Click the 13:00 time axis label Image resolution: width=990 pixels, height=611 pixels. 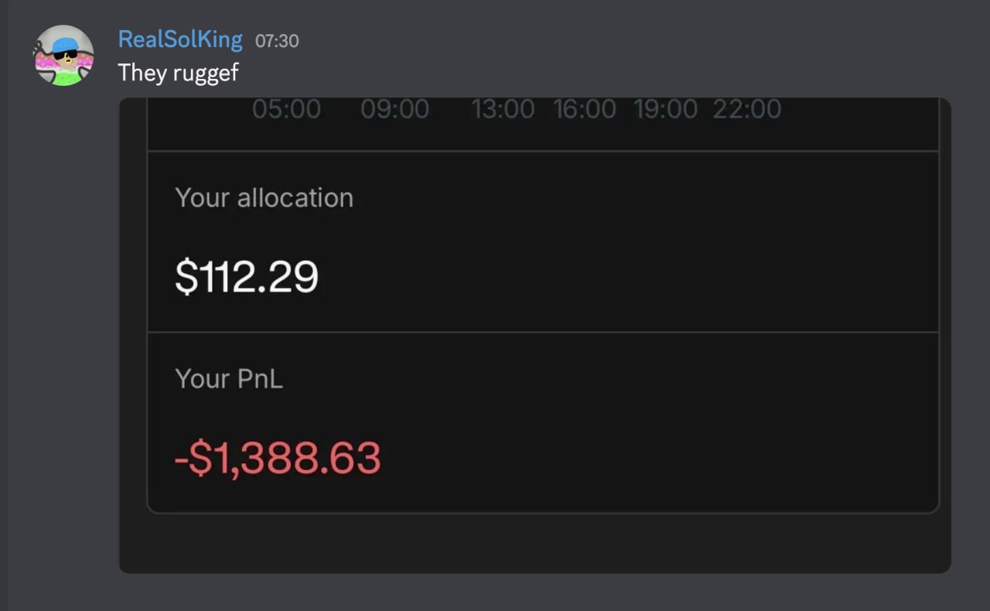pyautogui.click(x=503, y=109)
